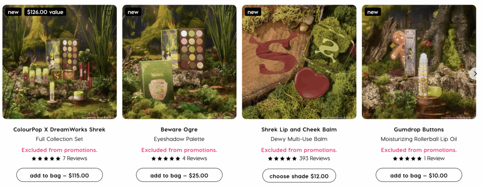
Task: Save Shrek Lip and Cheek Balm via heart
Action: [348, 12]
